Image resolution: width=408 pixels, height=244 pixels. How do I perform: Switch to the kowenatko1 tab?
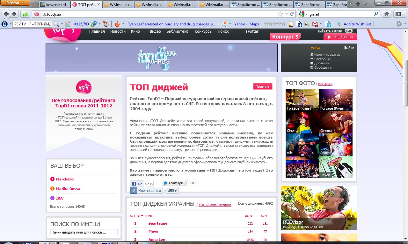point(55,4)
